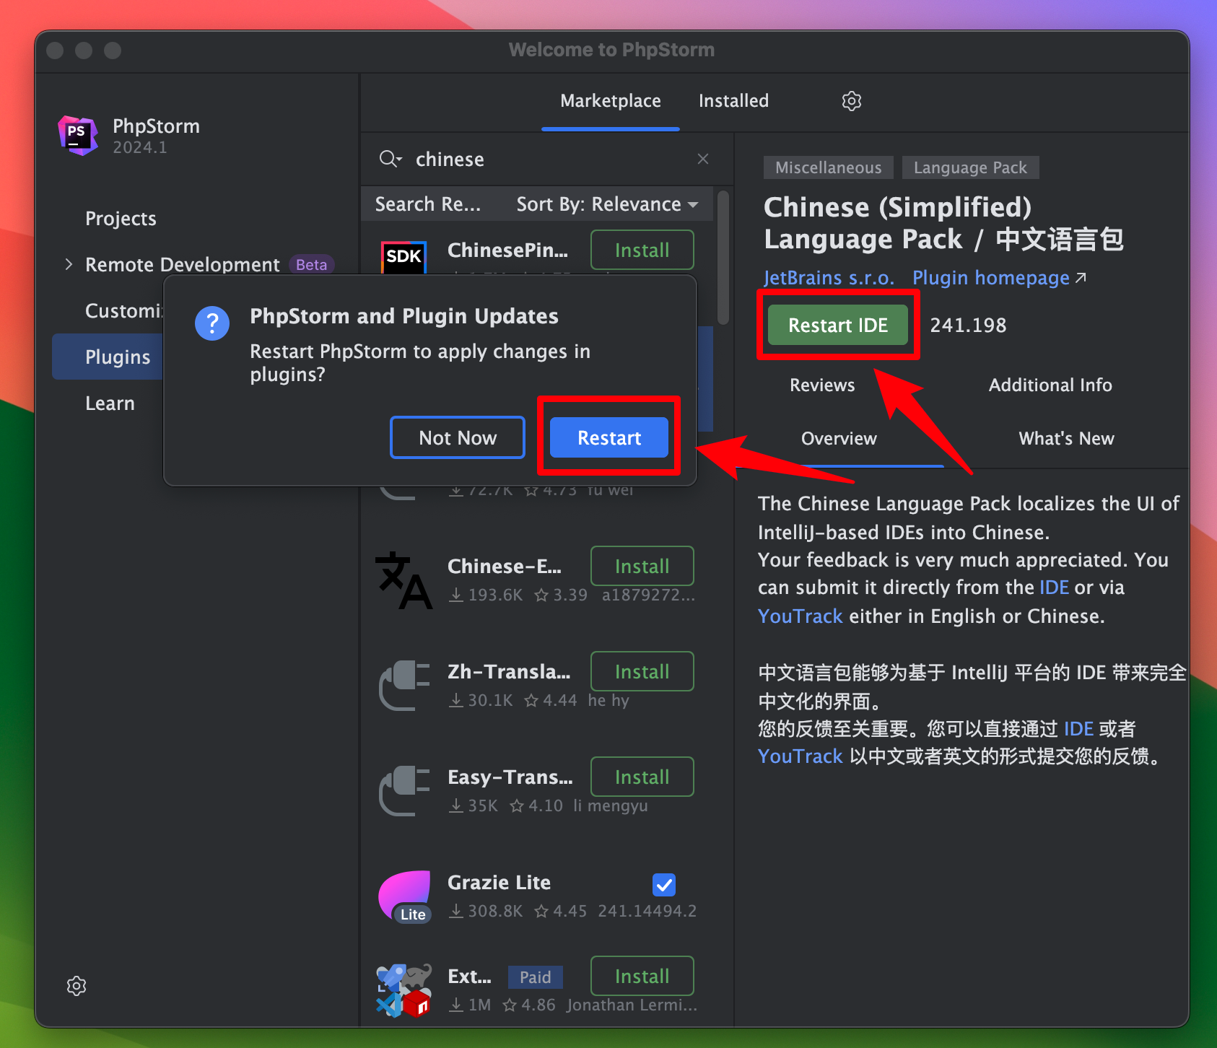Viewport: 1217px width, 1048px height.
Task: Open the JetBrains s.r.o. vendor link
Action: (x=829, y=278)
